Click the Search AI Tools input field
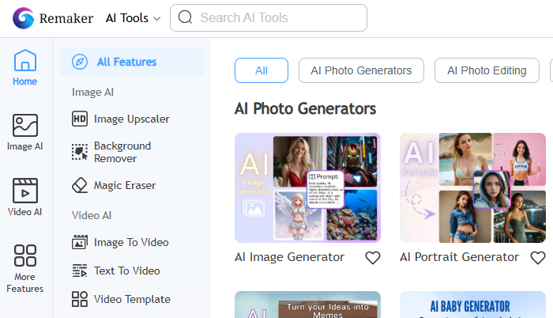This screenshot has width=553, height=318. (269, 17)
